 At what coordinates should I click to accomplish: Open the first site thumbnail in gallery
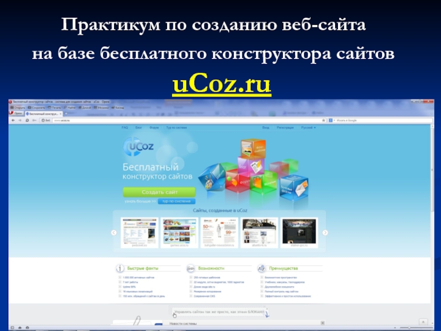click(x=139, y=232)
